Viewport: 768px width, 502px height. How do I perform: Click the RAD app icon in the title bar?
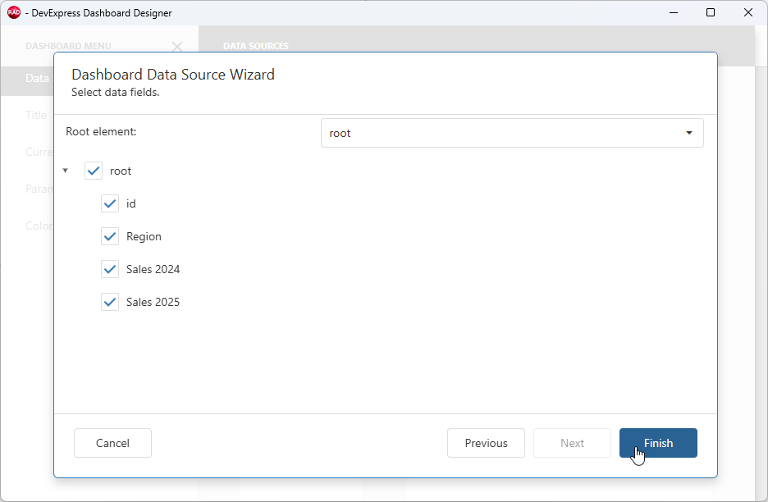(16, 12)
